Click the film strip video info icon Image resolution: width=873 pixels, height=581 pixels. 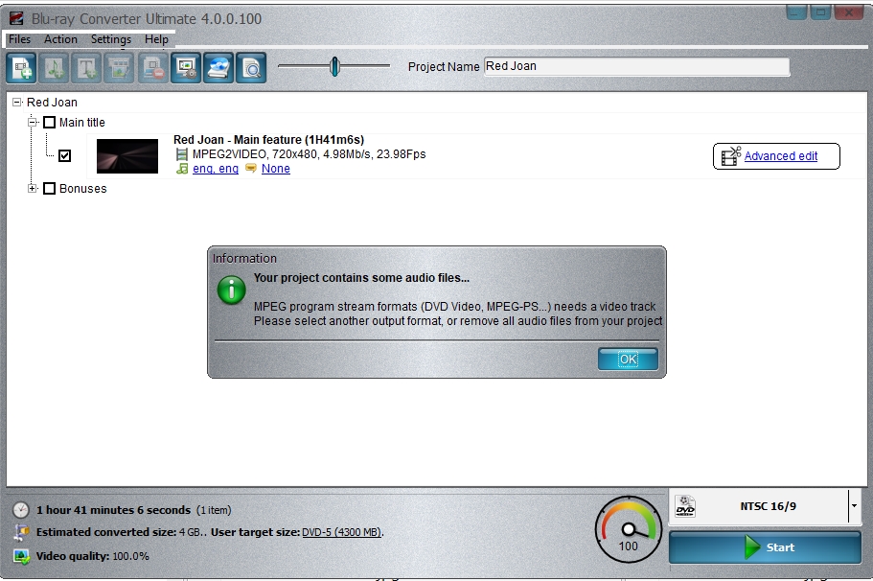(x=181, y=154)
